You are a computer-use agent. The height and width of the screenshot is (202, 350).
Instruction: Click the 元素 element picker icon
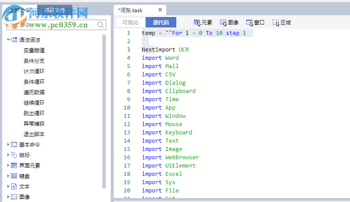click(x=197, y=23)
